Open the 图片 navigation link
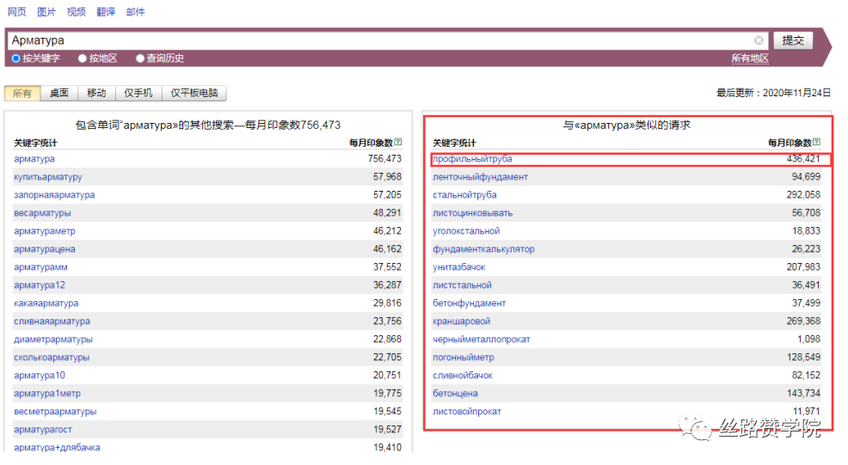 [46, 12]
